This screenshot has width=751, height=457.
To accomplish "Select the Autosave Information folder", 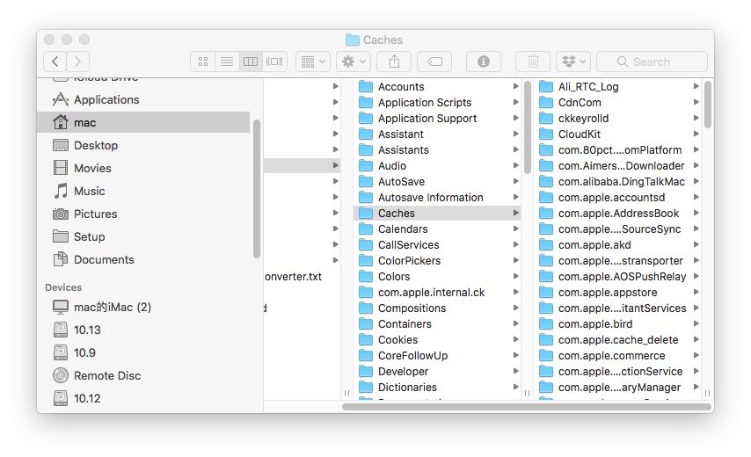I will [x=437, y=197].
